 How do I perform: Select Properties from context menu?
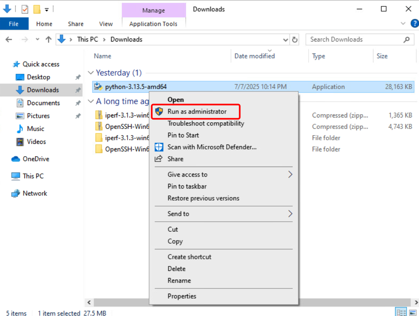182,296
